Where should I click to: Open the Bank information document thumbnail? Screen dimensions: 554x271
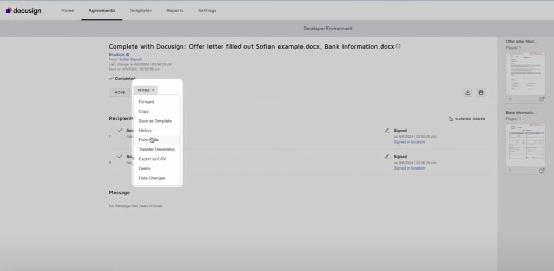(525, 145)
